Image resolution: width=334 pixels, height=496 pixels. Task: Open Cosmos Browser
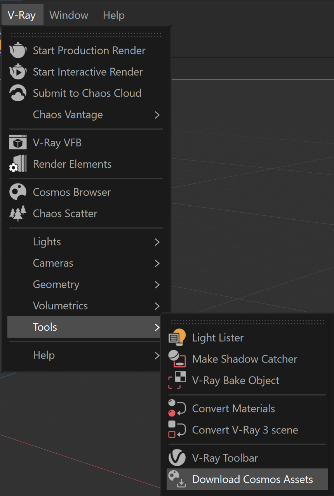tap(85, 192)
